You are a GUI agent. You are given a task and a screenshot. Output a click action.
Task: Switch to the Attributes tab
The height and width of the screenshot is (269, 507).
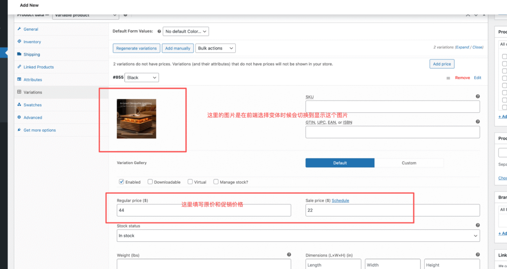pos(33,80)
